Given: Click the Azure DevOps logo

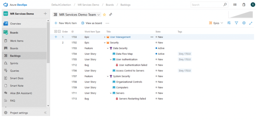Looking at the screenshot, I should tap(6, 5).
